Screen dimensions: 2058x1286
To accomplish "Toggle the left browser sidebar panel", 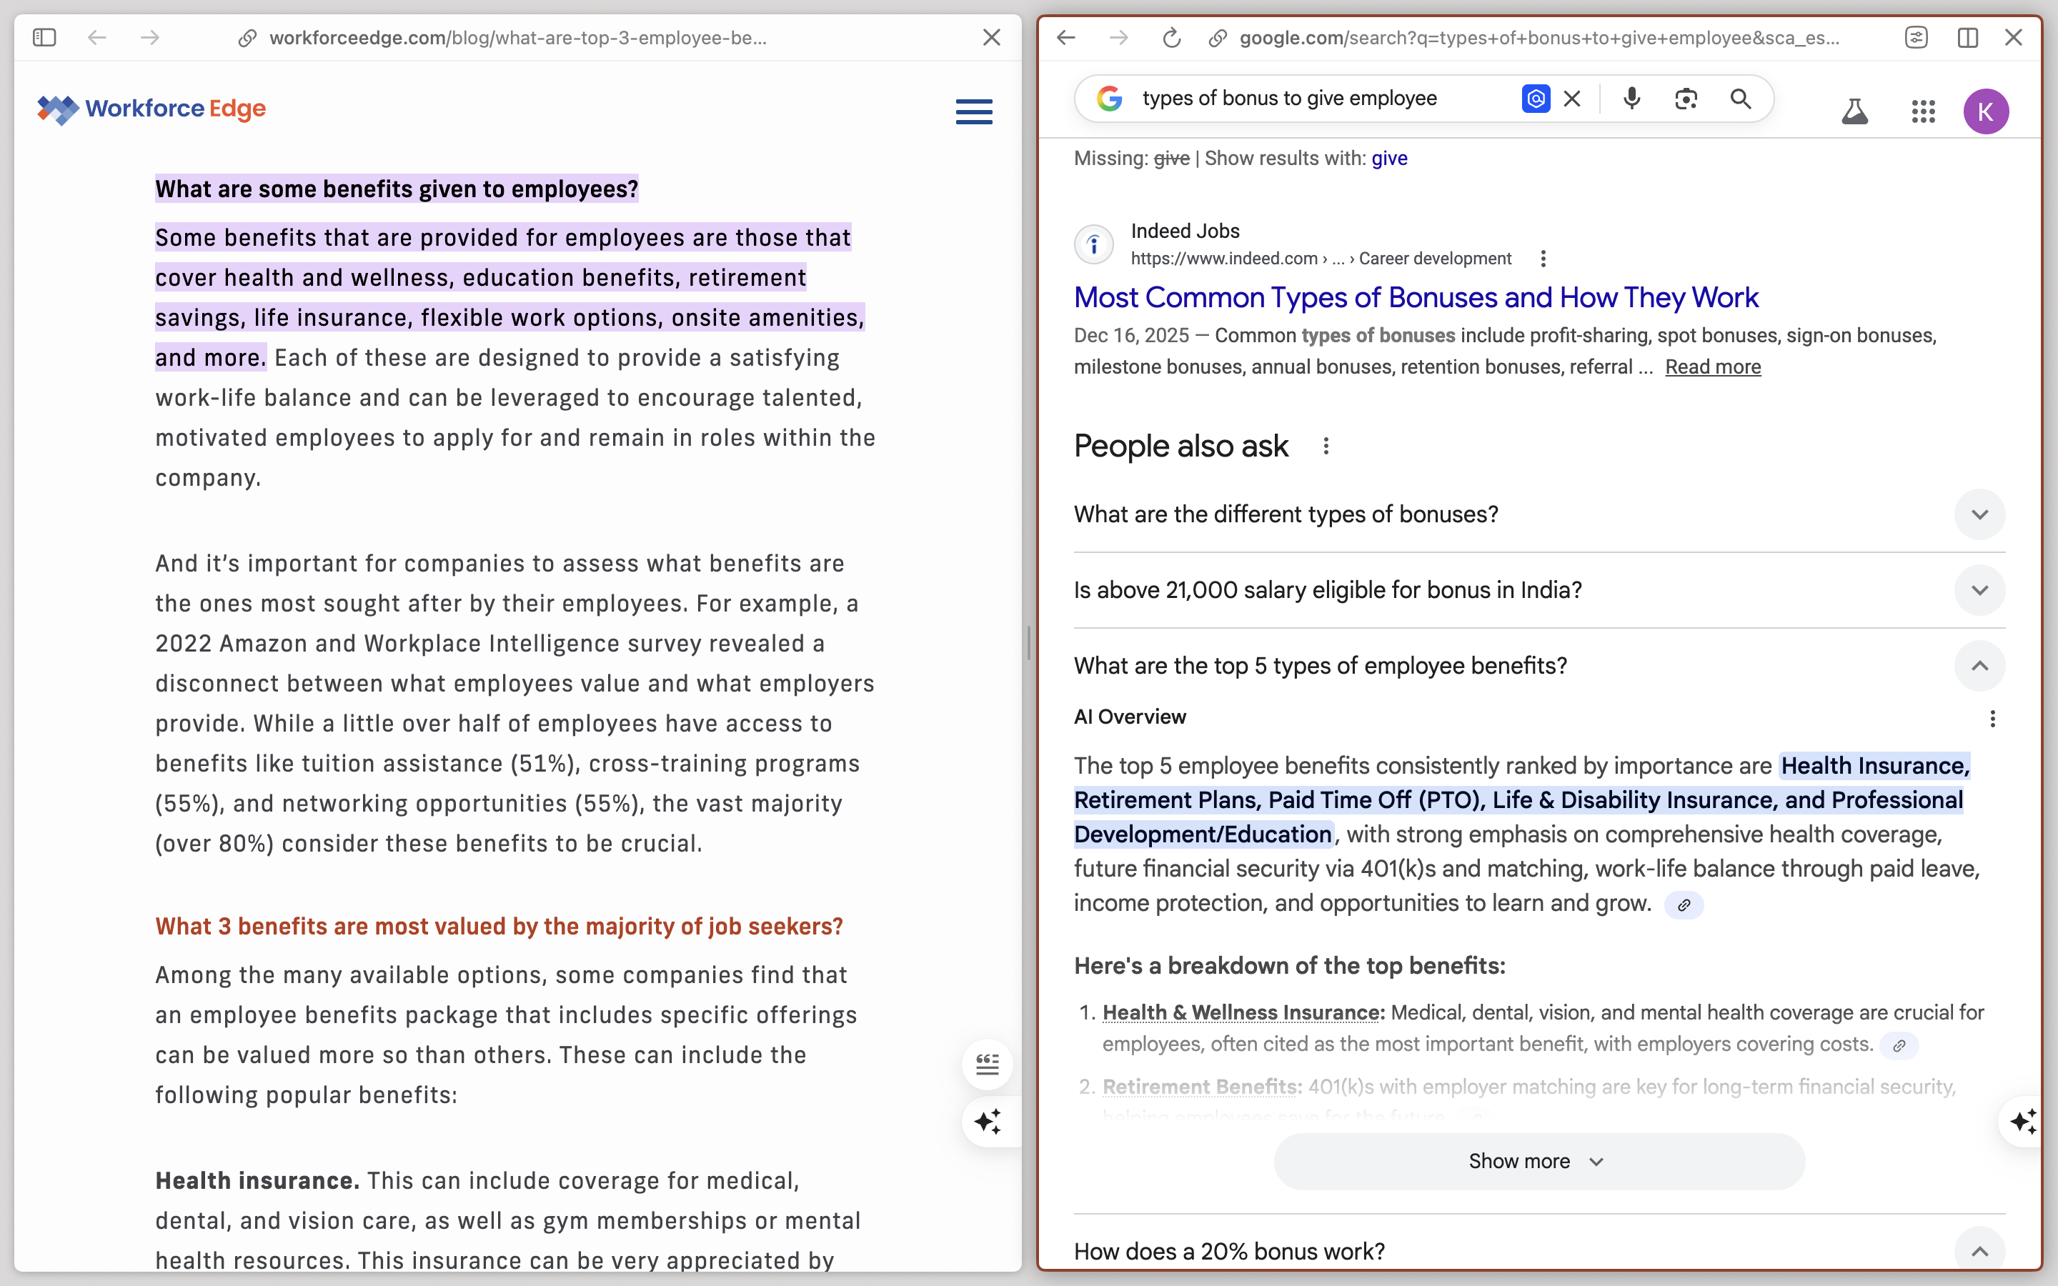I will point(44,37).
